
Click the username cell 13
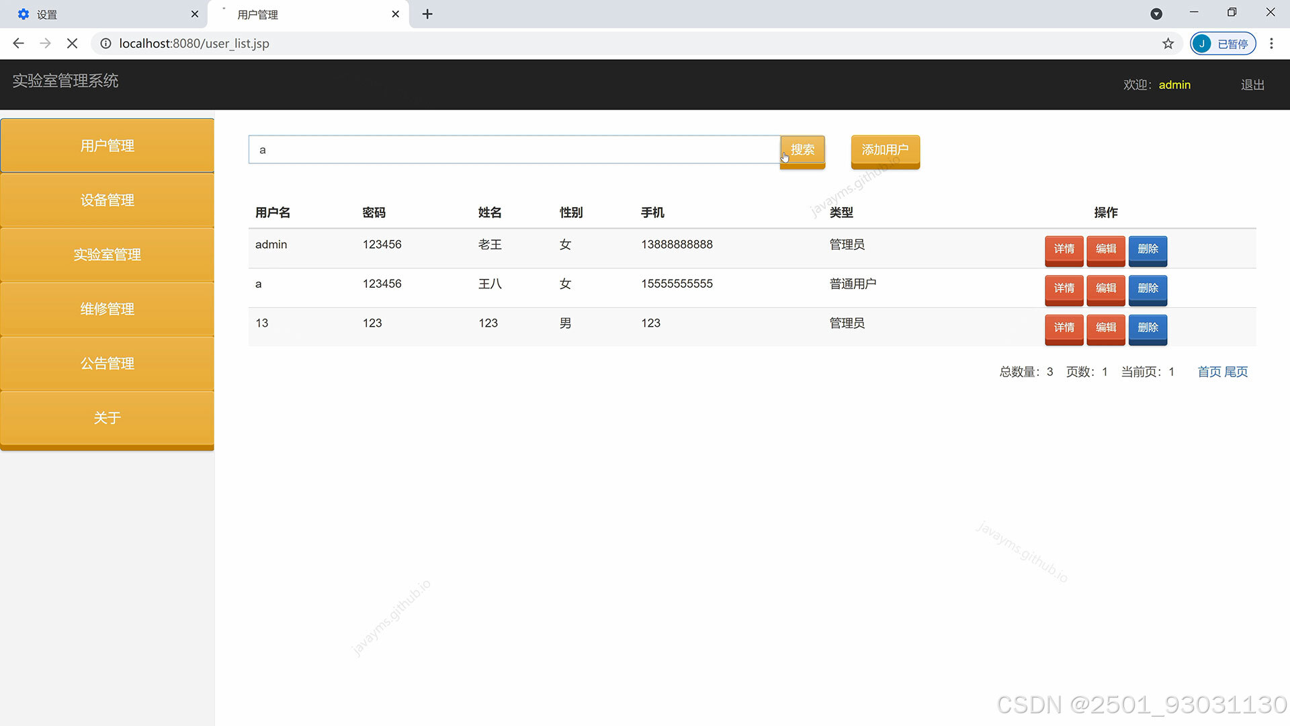(261, 323)
